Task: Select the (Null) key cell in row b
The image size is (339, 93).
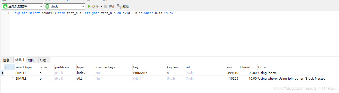Action: point(149,78)
